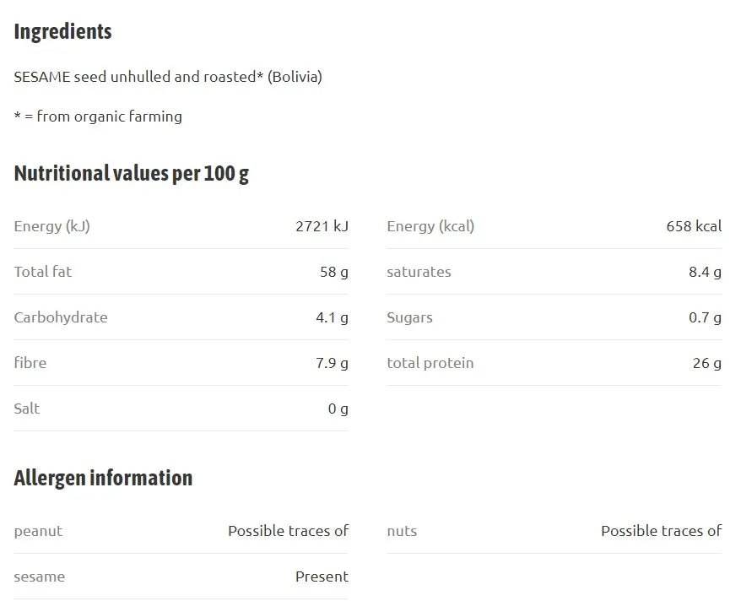Click the Nutritional values per 100 g heading
This screenshot has width=741, height=601.
pos(132,173)
